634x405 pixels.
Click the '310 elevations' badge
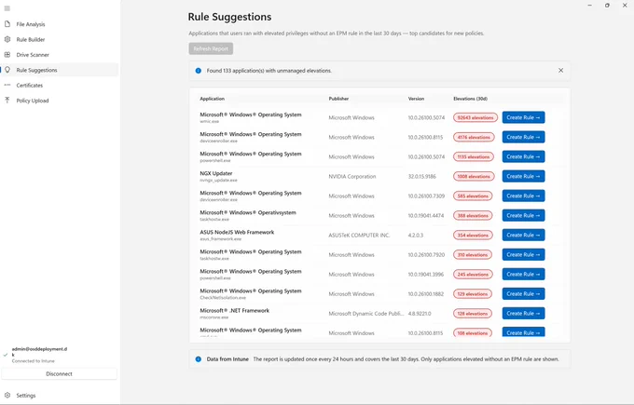coord(473,255)
